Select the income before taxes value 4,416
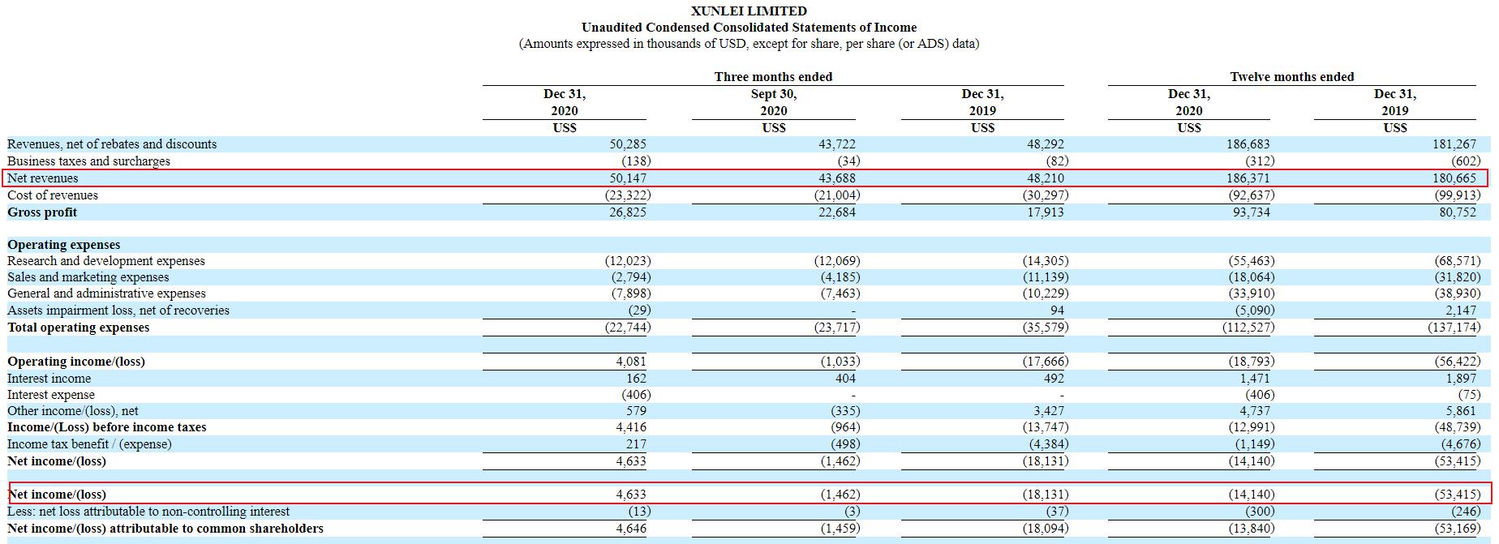The height and width of the screenshot is (544, 1499). 631,427
